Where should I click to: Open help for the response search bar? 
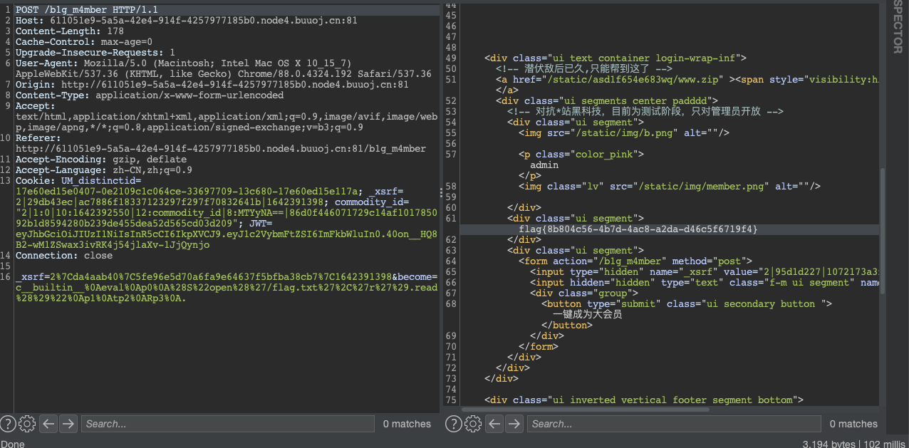pos(453,424)
